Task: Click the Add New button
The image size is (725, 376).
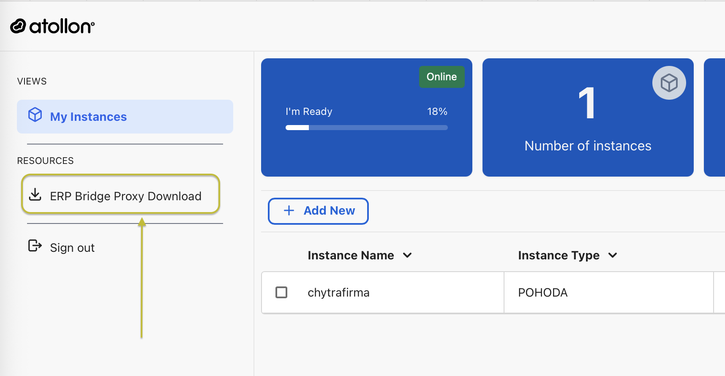Action: click(x=318, y=211)
